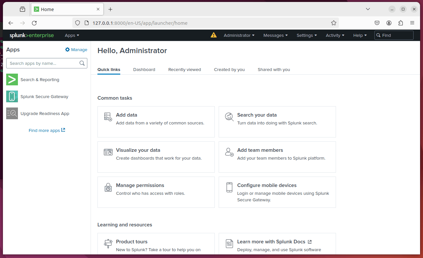Click the yellow warning triangle icon

coord(213,35)
